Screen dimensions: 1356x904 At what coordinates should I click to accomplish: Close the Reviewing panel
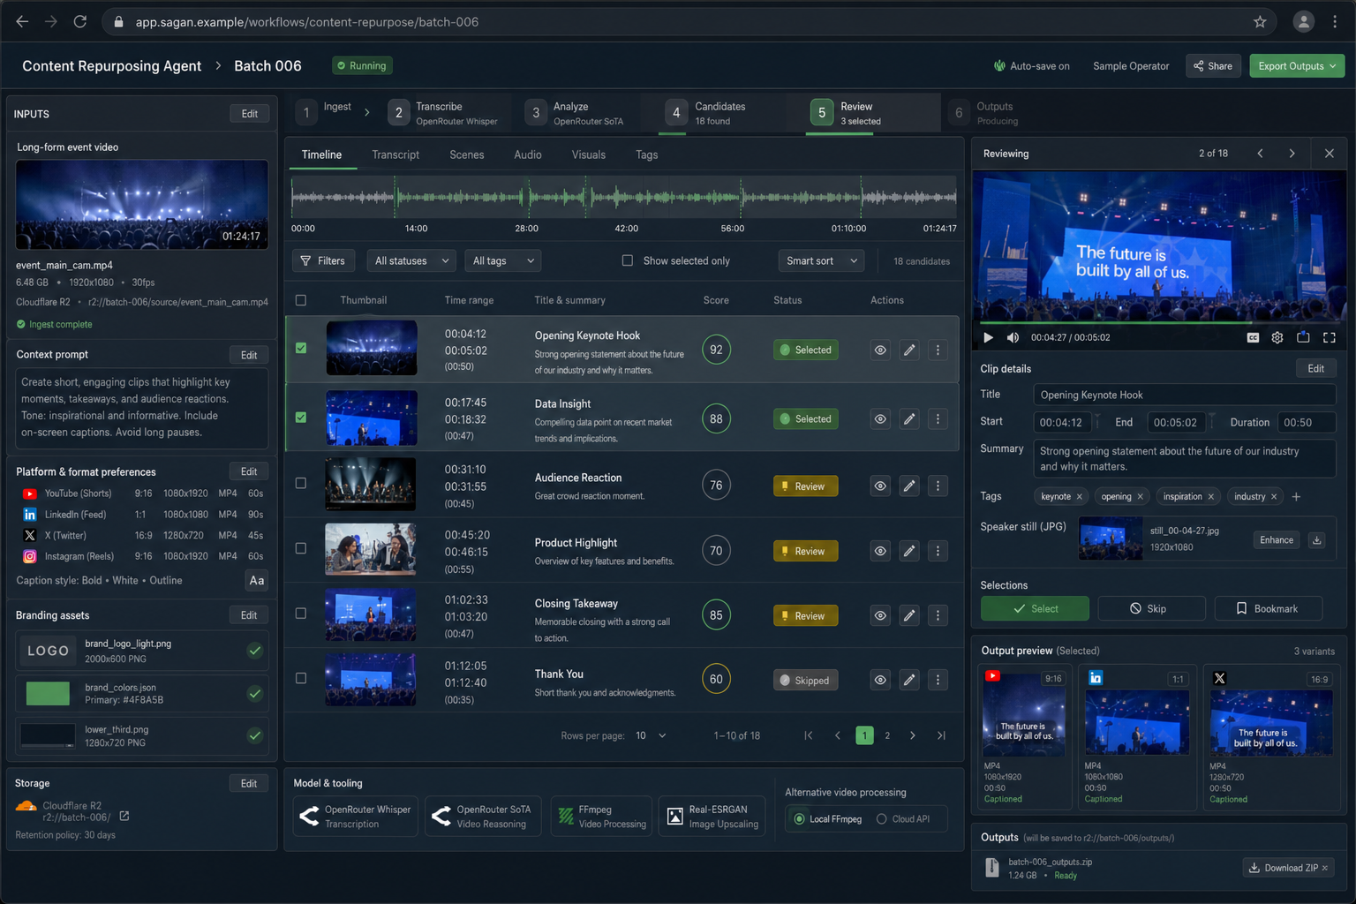click(1330, 154)
